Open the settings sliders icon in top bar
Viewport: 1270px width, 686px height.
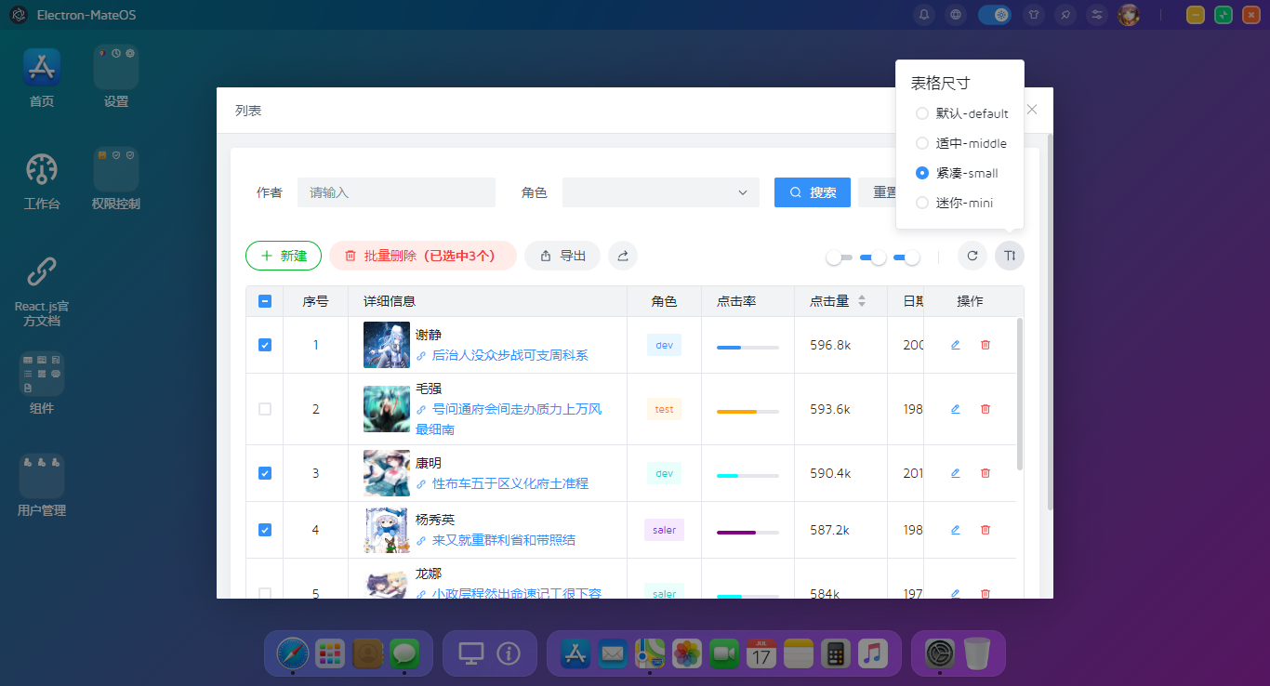(1096, 14)
